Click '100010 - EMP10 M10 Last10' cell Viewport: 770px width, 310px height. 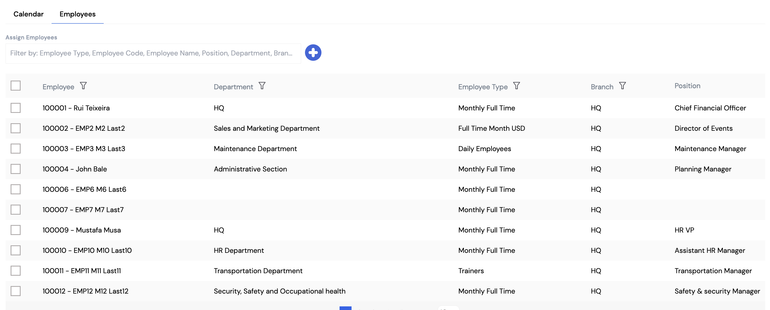click(x=87, y=250)
